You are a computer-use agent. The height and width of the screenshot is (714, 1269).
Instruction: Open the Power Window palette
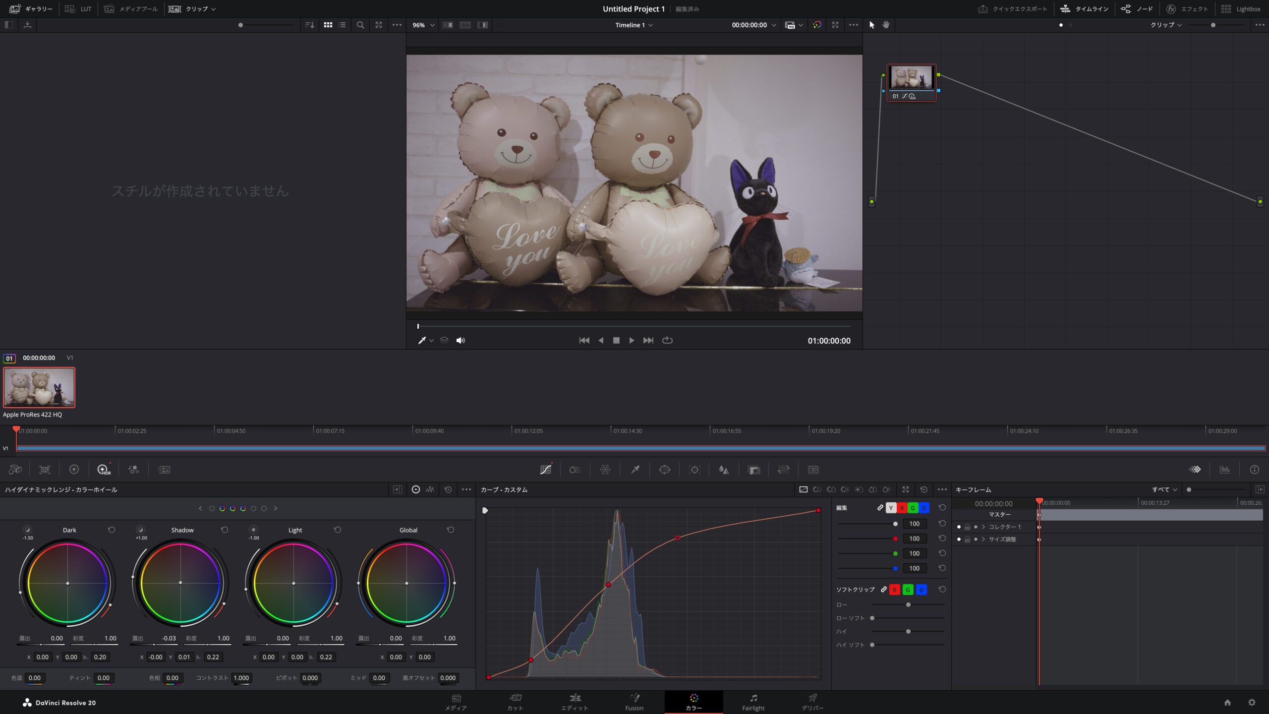point(665,470)
